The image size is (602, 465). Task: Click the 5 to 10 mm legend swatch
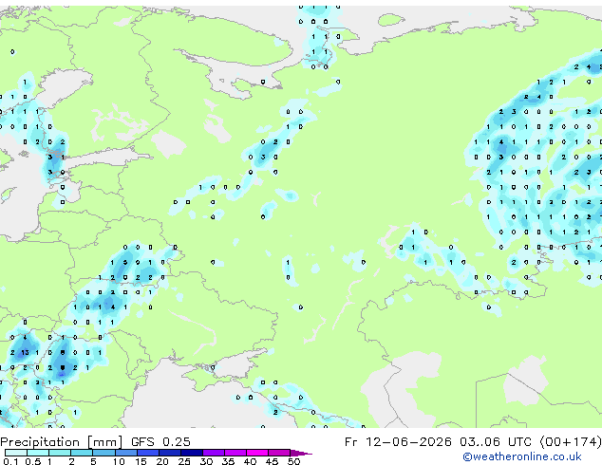[103, 453]
